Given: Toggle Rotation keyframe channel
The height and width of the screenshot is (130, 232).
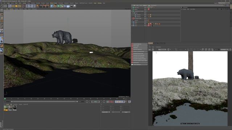Looking at the screenshot, I should click(121, 102).
